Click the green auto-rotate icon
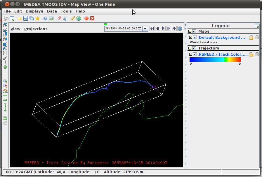Screen dimensions: 262x177 [5, 67]
